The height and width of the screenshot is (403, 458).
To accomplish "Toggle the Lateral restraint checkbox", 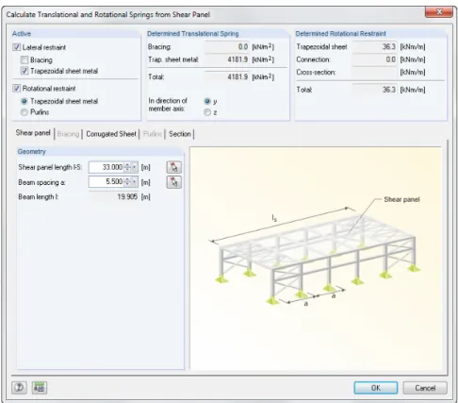I will click(x=16, y=47).
